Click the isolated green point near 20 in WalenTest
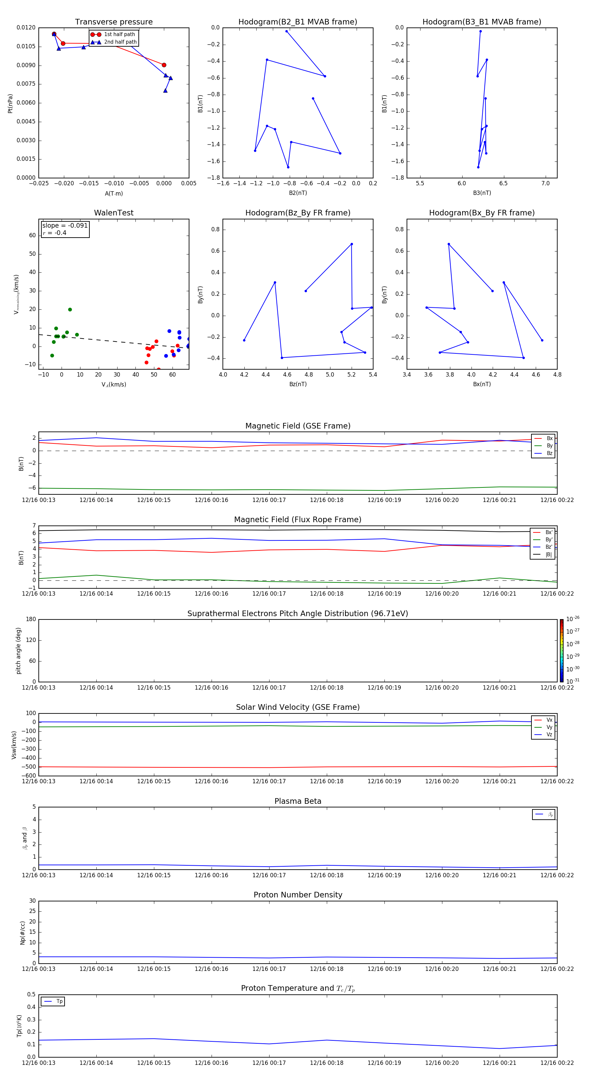 point(70,309)
